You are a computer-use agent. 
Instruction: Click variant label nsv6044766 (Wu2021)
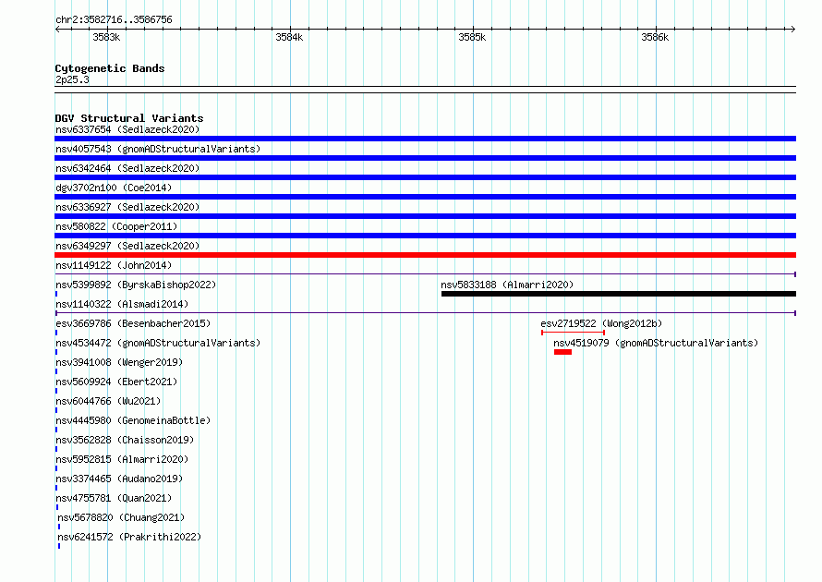tap(108, 401)
